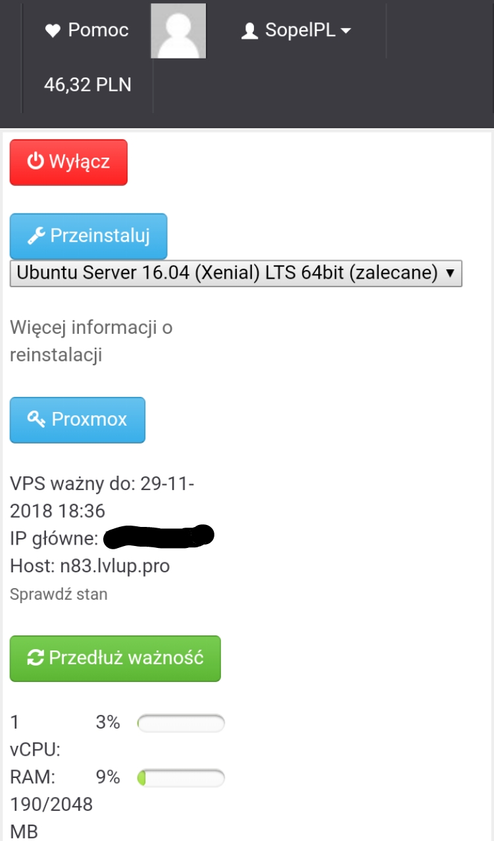Click the user avatar placeholder image
Viewport: 494px width, 841px height.
click(x=178, y=31)
